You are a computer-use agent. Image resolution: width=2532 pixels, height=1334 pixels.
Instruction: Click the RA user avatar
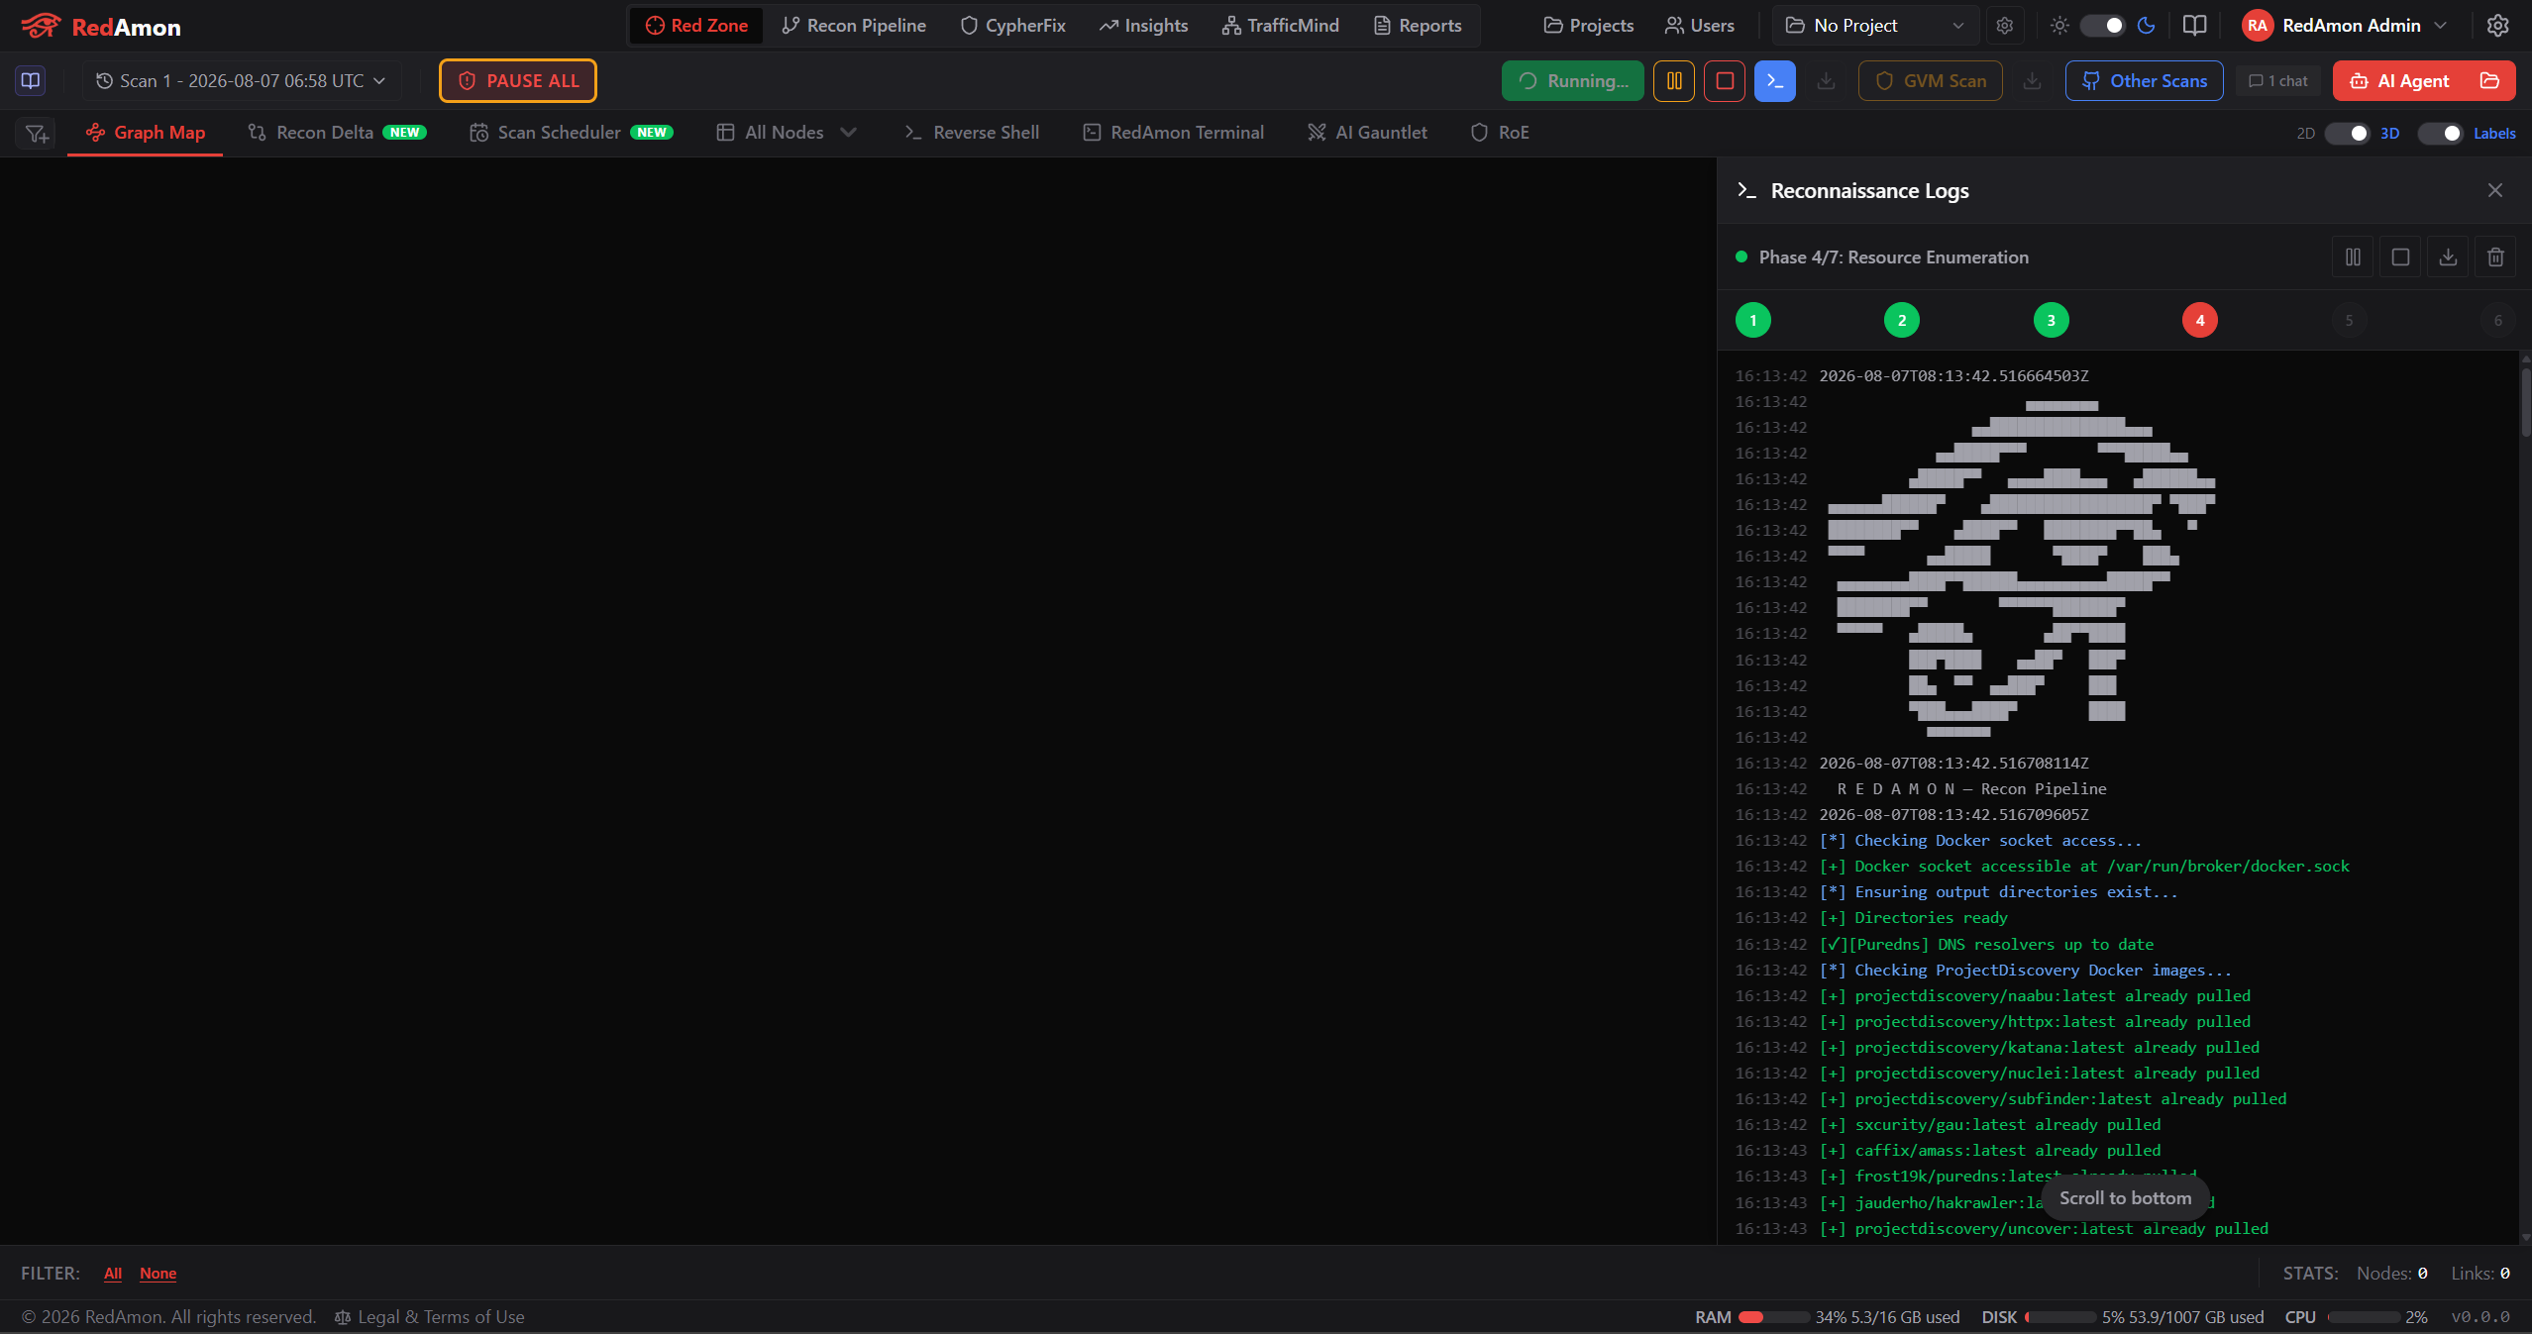coord(2258,26)
